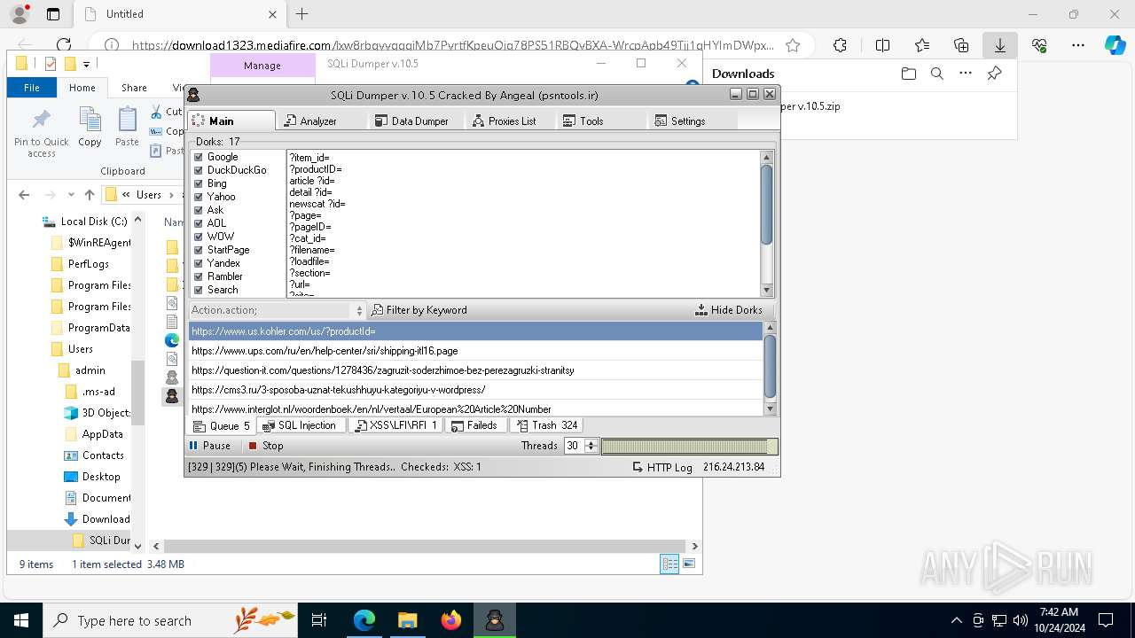Search downloads in Edge Downloads panel
Viewport: 1135px width, 638px height.
tap(936, 74)
